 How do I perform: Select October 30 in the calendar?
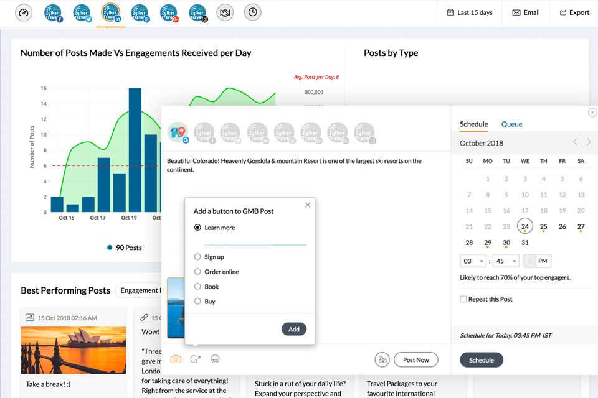pos(506,243)
